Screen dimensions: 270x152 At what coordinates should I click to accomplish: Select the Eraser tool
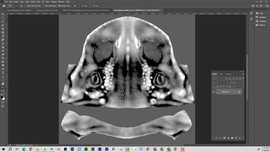[3, 54]
